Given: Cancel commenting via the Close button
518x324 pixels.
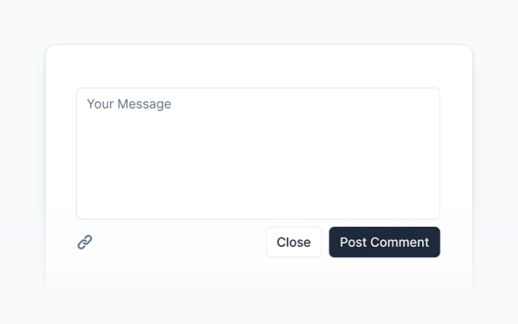Looking at the screenshot, I should click(x=293, y=242).
